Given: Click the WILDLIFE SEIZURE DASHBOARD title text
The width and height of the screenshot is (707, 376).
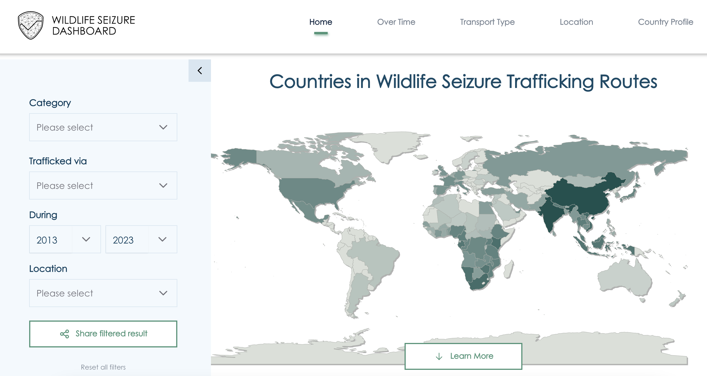Looking at the screenshot, I should tap(93, 25).
